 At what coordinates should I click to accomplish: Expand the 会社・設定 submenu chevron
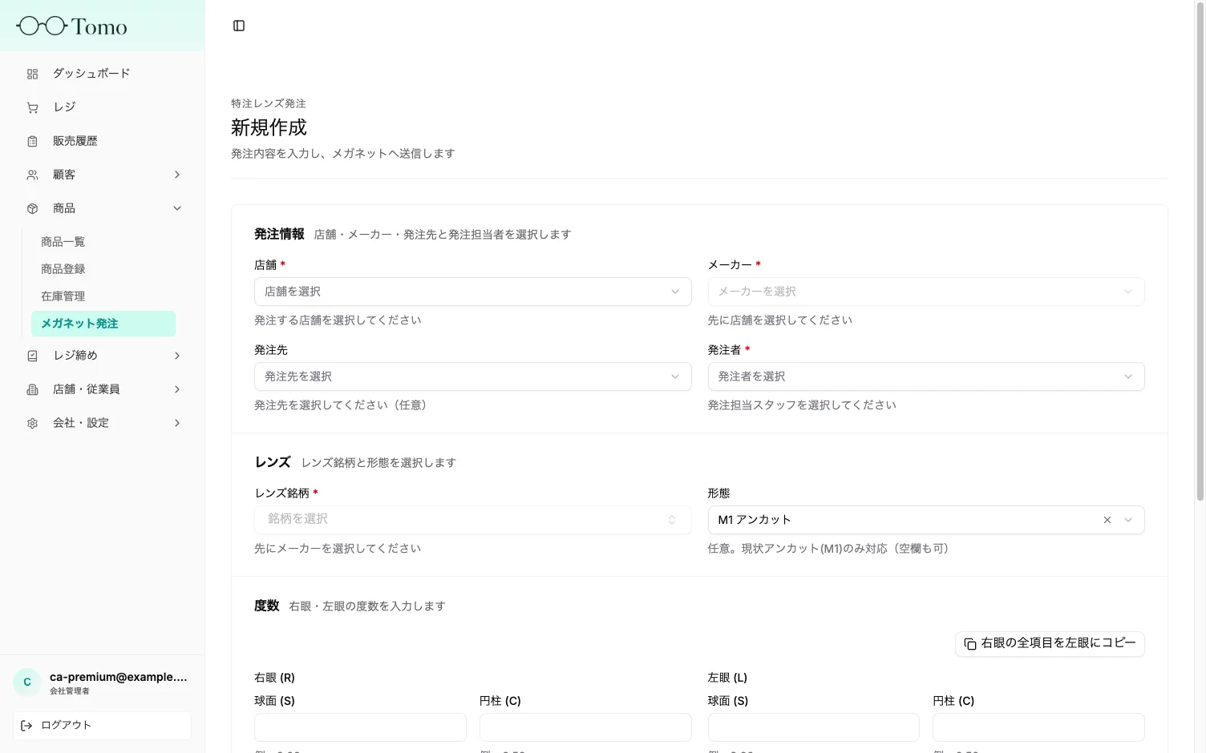177,423
